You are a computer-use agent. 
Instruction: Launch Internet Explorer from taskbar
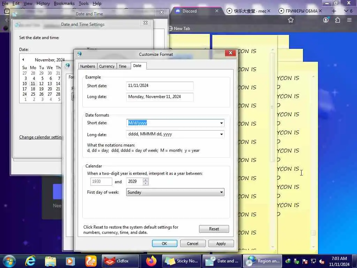click(x=30, y=261)
